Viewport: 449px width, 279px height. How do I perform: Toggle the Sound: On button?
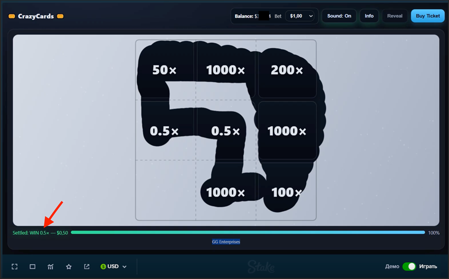coord(339,16)
